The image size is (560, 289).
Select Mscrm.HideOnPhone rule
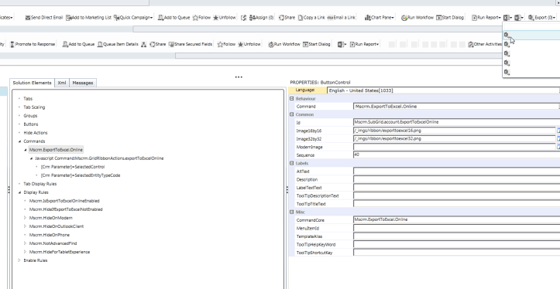[50, 235]
